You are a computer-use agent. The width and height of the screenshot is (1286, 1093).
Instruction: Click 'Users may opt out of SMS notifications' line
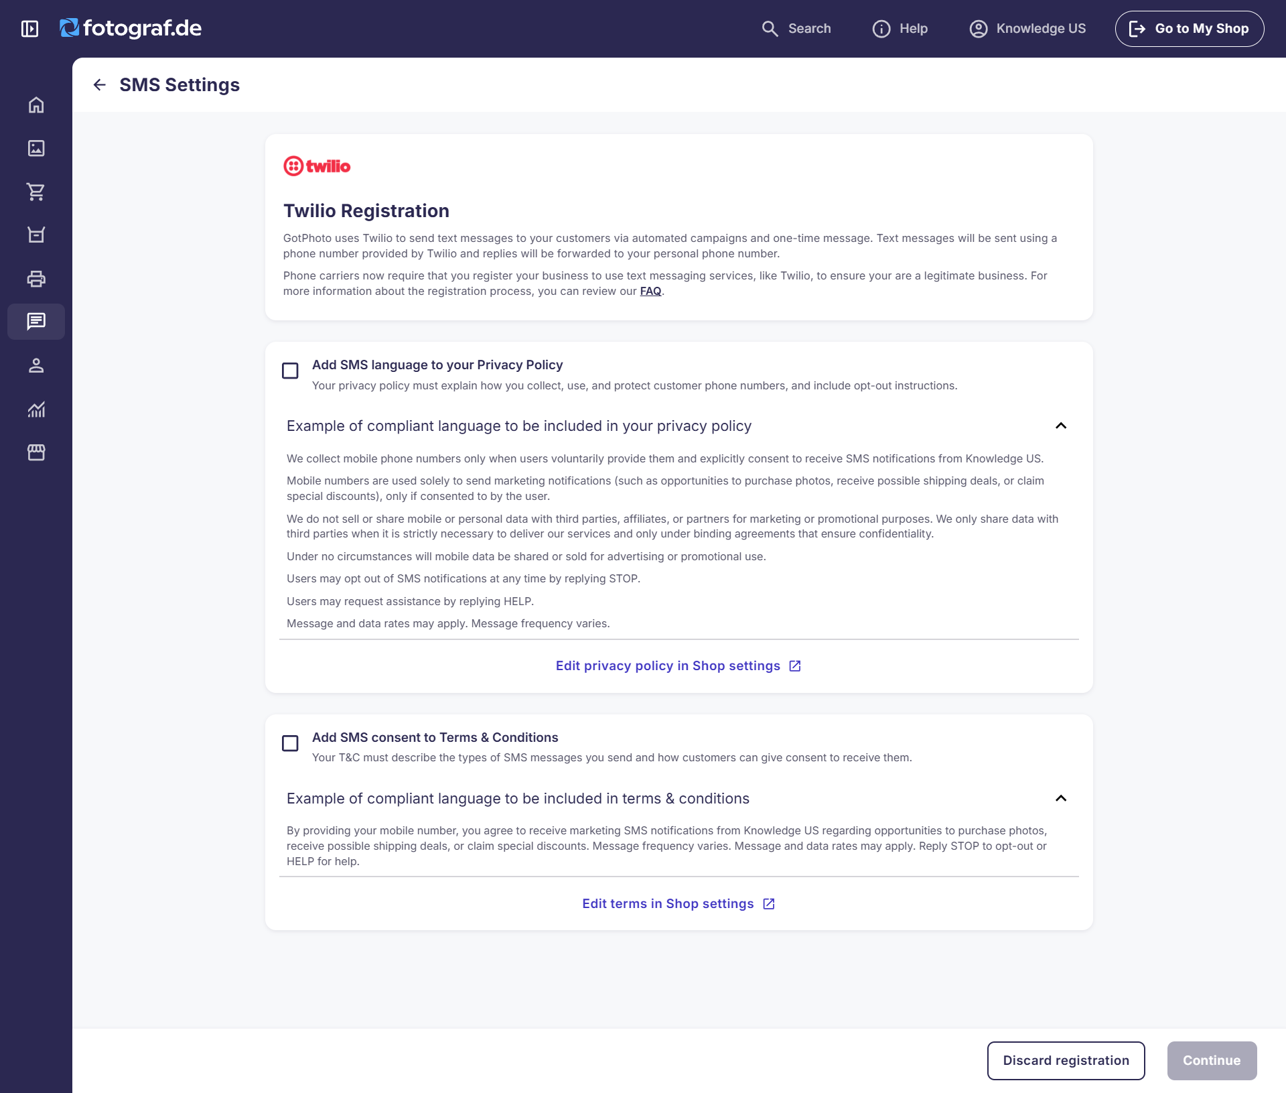tap(463, 579)
